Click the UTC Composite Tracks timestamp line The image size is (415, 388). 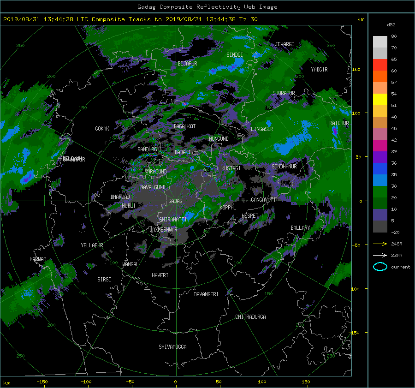click(130, 19)
